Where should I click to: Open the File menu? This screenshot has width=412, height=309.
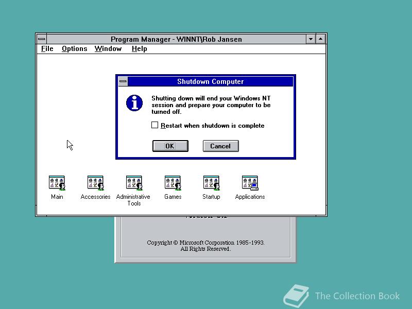coord(47,49)
